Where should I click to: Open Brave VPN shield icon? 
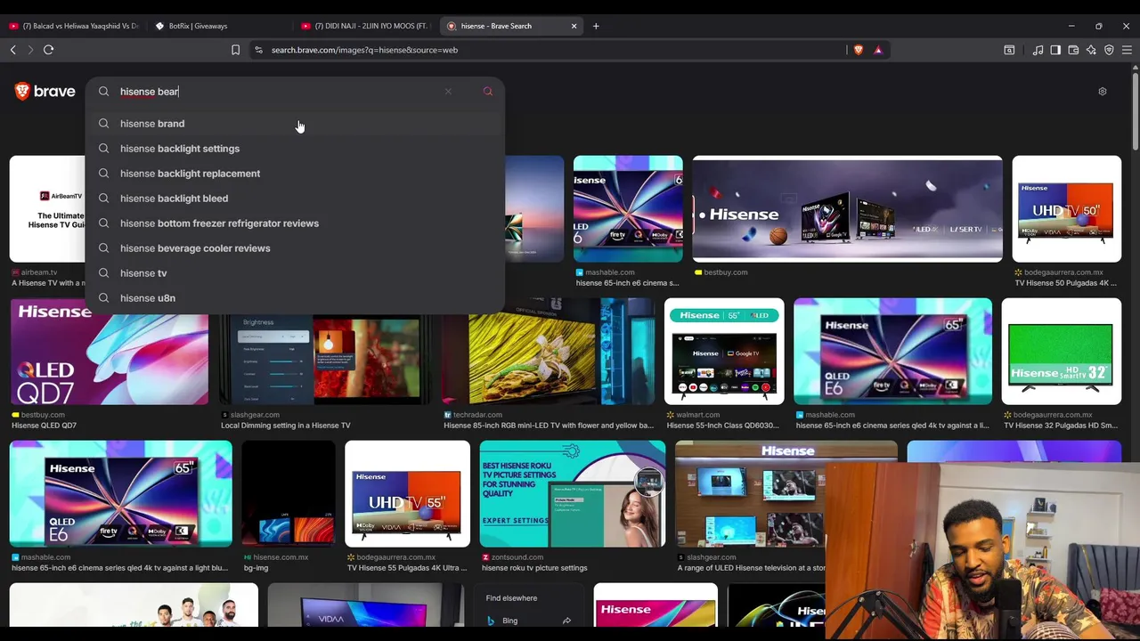[1109, 50]
